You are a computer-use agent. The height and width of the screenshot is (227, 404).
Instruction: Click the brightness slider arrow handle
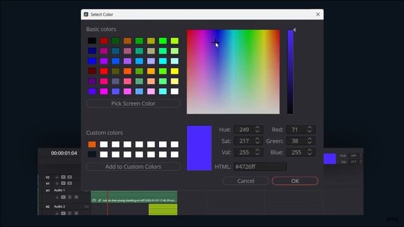pos(295,30)
